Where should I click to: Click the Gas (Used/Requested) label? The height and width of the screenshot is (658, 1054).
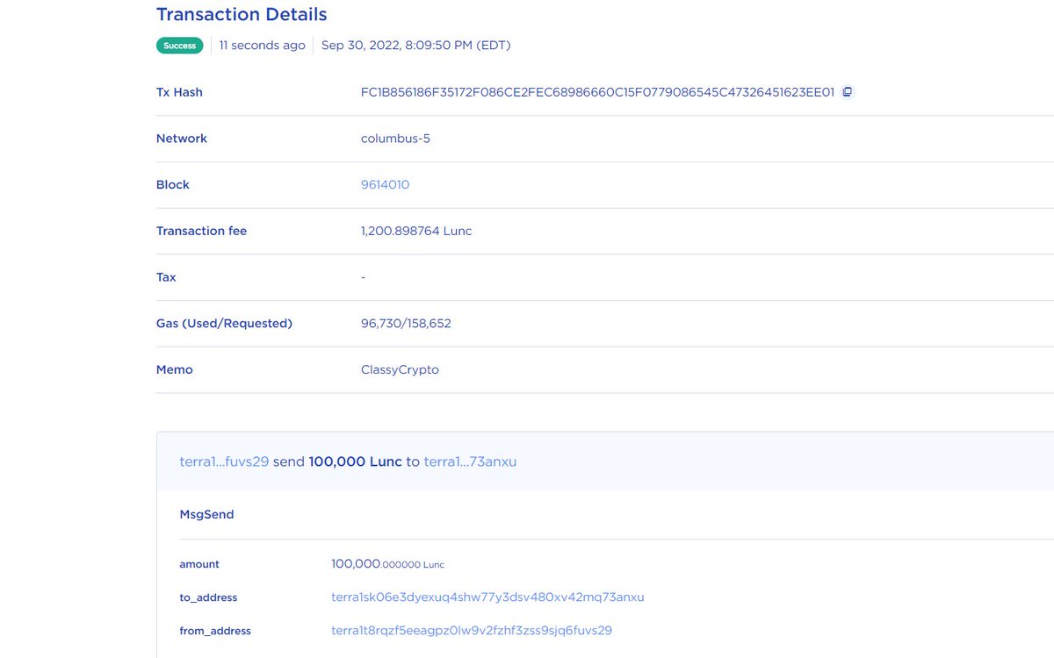[x=224, y=324]
